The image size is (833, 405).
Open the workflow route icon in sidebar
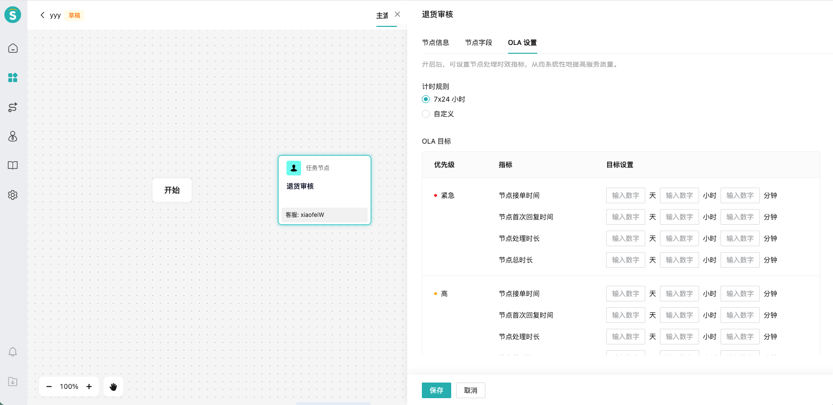13,107
